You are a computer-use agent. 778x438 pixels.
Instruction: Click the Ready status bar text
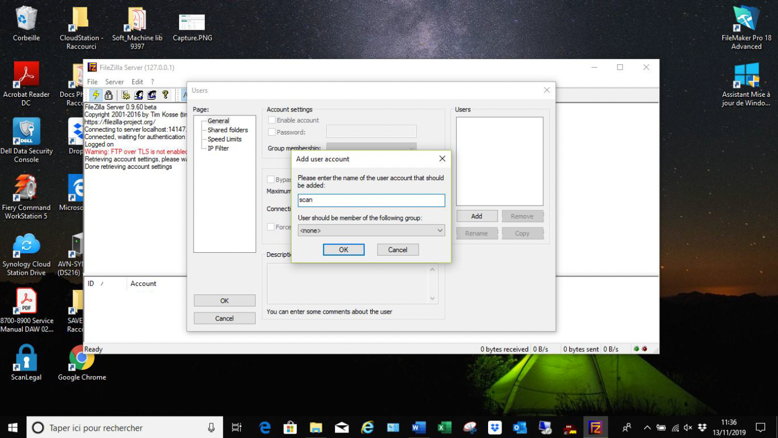93,349
